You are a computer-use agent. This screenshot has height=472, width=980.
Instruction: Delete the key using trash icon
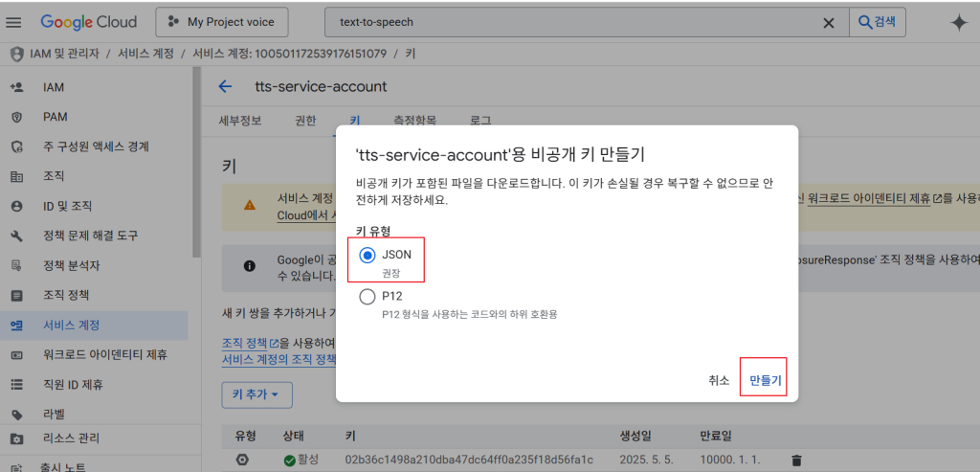pos(796,461)
